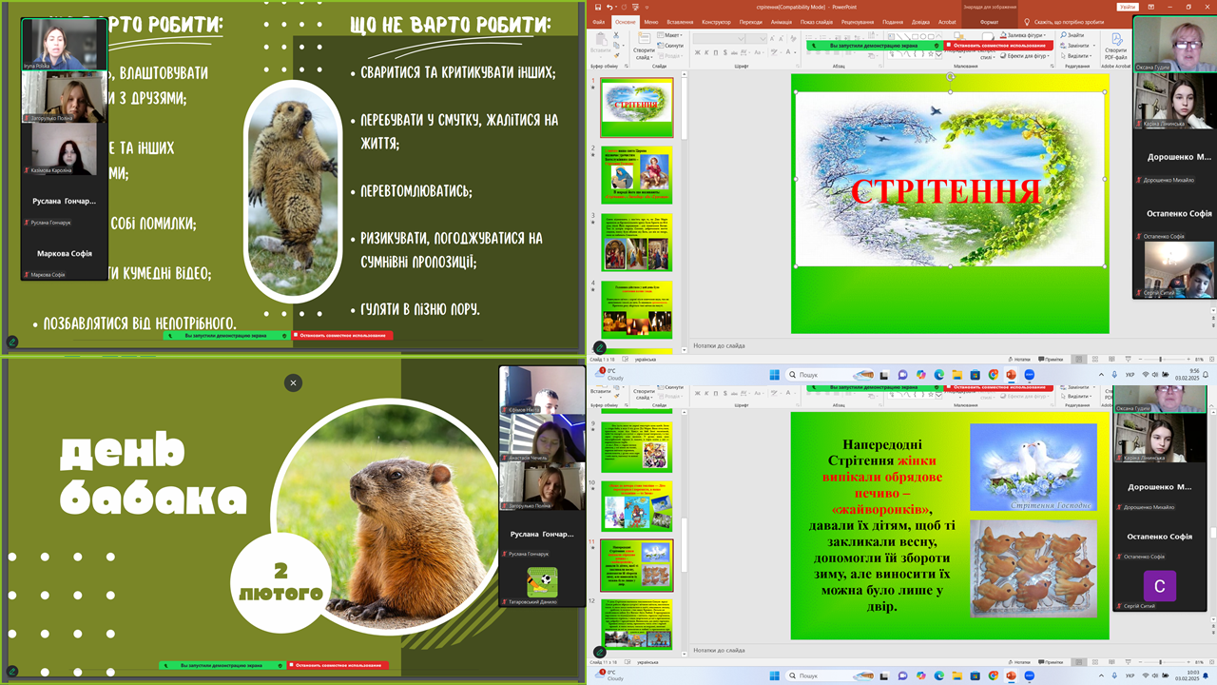Viewport: 1217px width, 685px height.
Task: Toggle bold Ж under the Основне tab ribbon
Action: pos(697,52)
